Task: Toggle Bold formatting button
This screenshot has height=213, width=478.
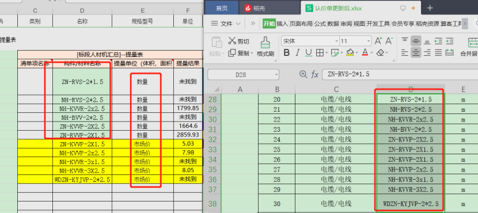Action: tap(287, 53)
